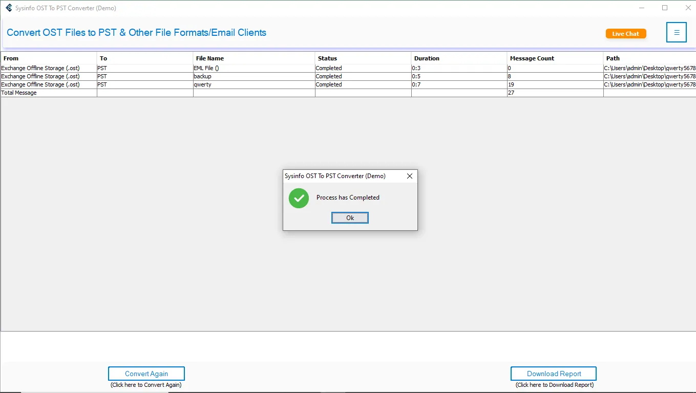Select the To column header
696x393 pixels.
coord(145,58)
